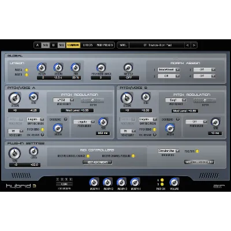Enable Doubling in Pitch/Voice A
This screenshot has height=231, width=231.
tap(66, 120)
